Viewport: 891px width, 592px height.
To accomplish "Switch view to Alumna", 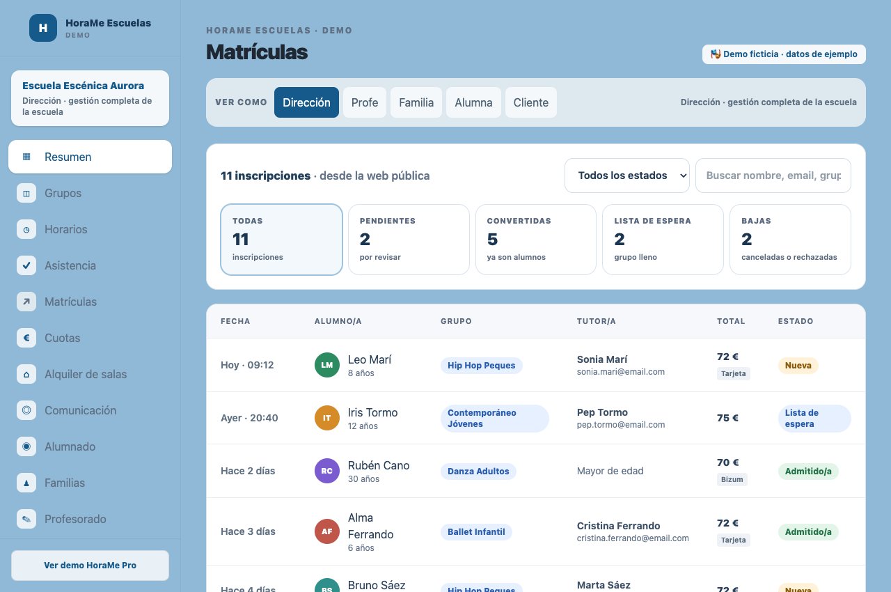I will click(x=473, y=102).
